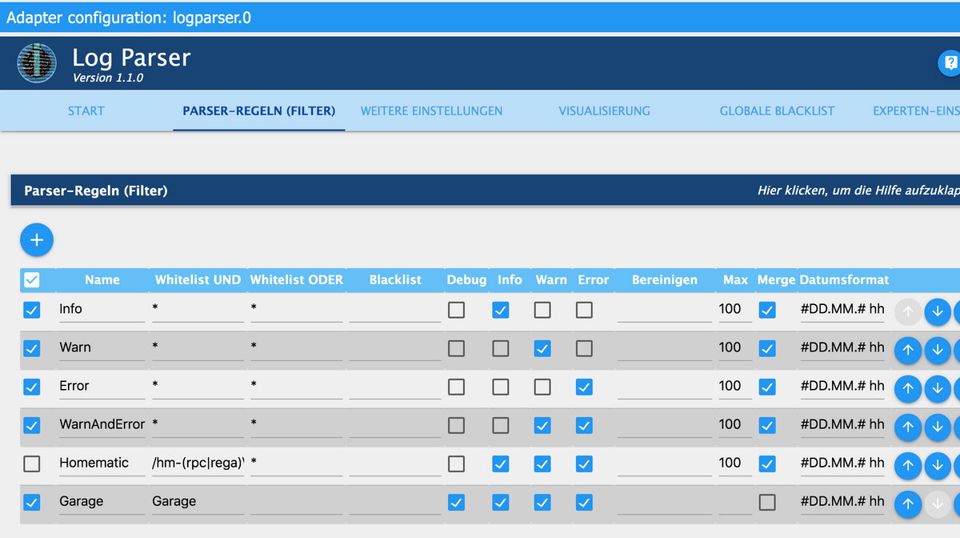Enable Merge for the Garage rule

[767, 502]
